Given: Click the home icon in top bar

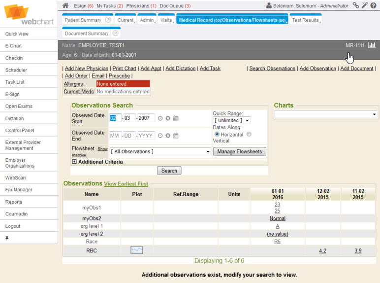Looking at the screenshot, I should [65, 5].
